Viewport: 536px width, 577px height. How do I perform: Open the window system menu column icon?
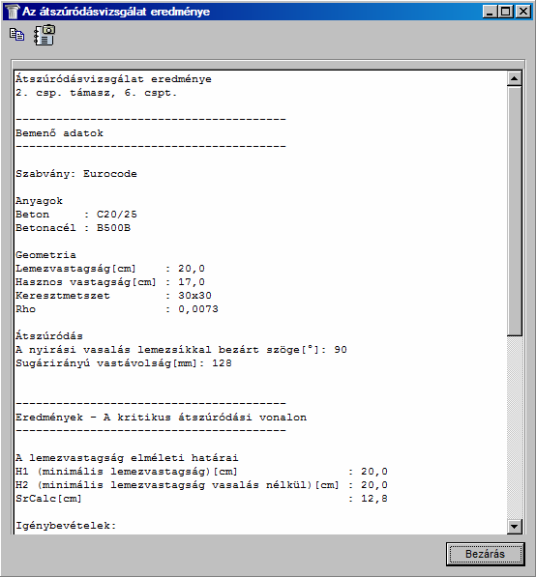point(12,12)
